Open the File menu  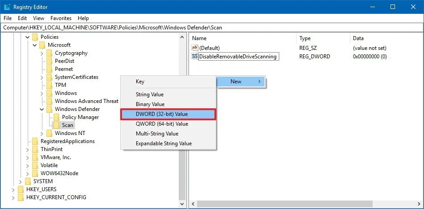click(8, 18)
